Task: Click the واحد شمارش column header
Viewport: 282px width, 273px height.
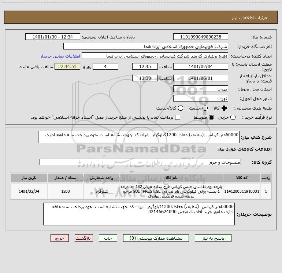Action: click(x=101, y=178)
